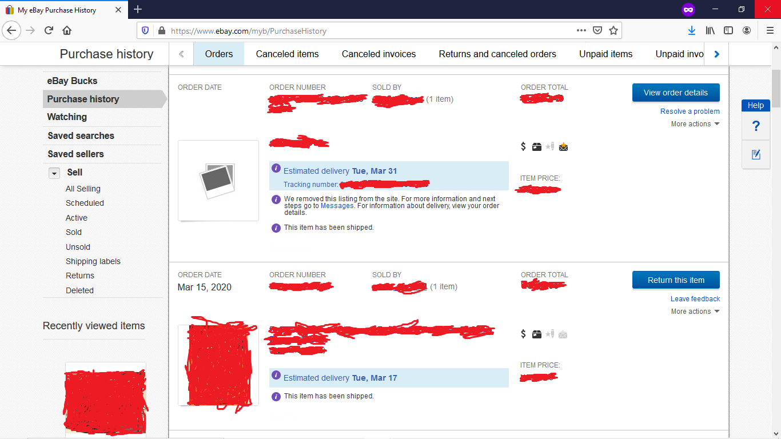Open the Firefox library
Viewport: 781px width, 439px height.
710,30
